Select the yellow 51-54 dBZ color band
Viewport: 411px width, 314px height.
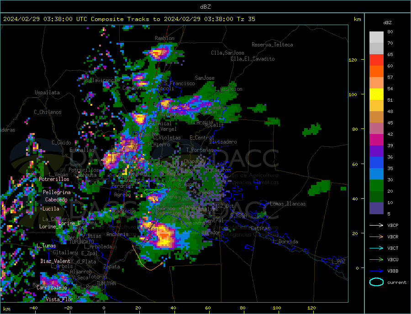coord(376,94)
